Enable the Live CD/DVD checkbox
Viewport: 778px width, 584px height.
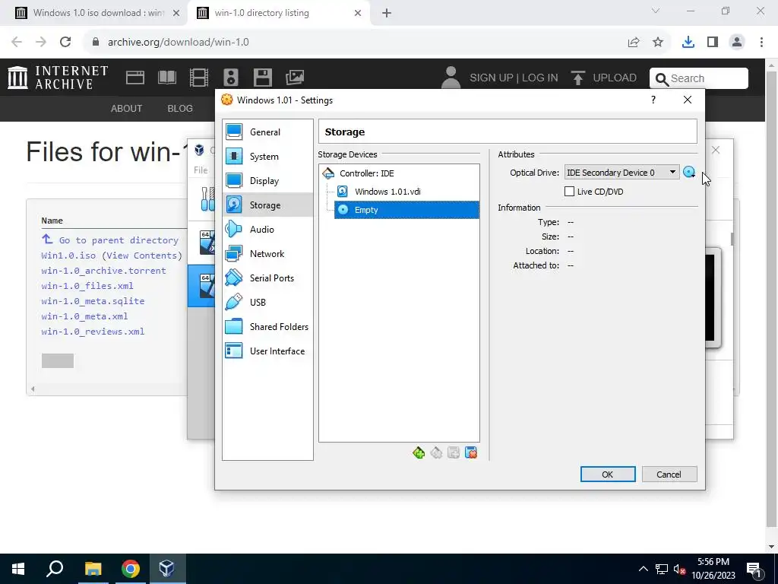pyautogui.click(x=570, y=192)
